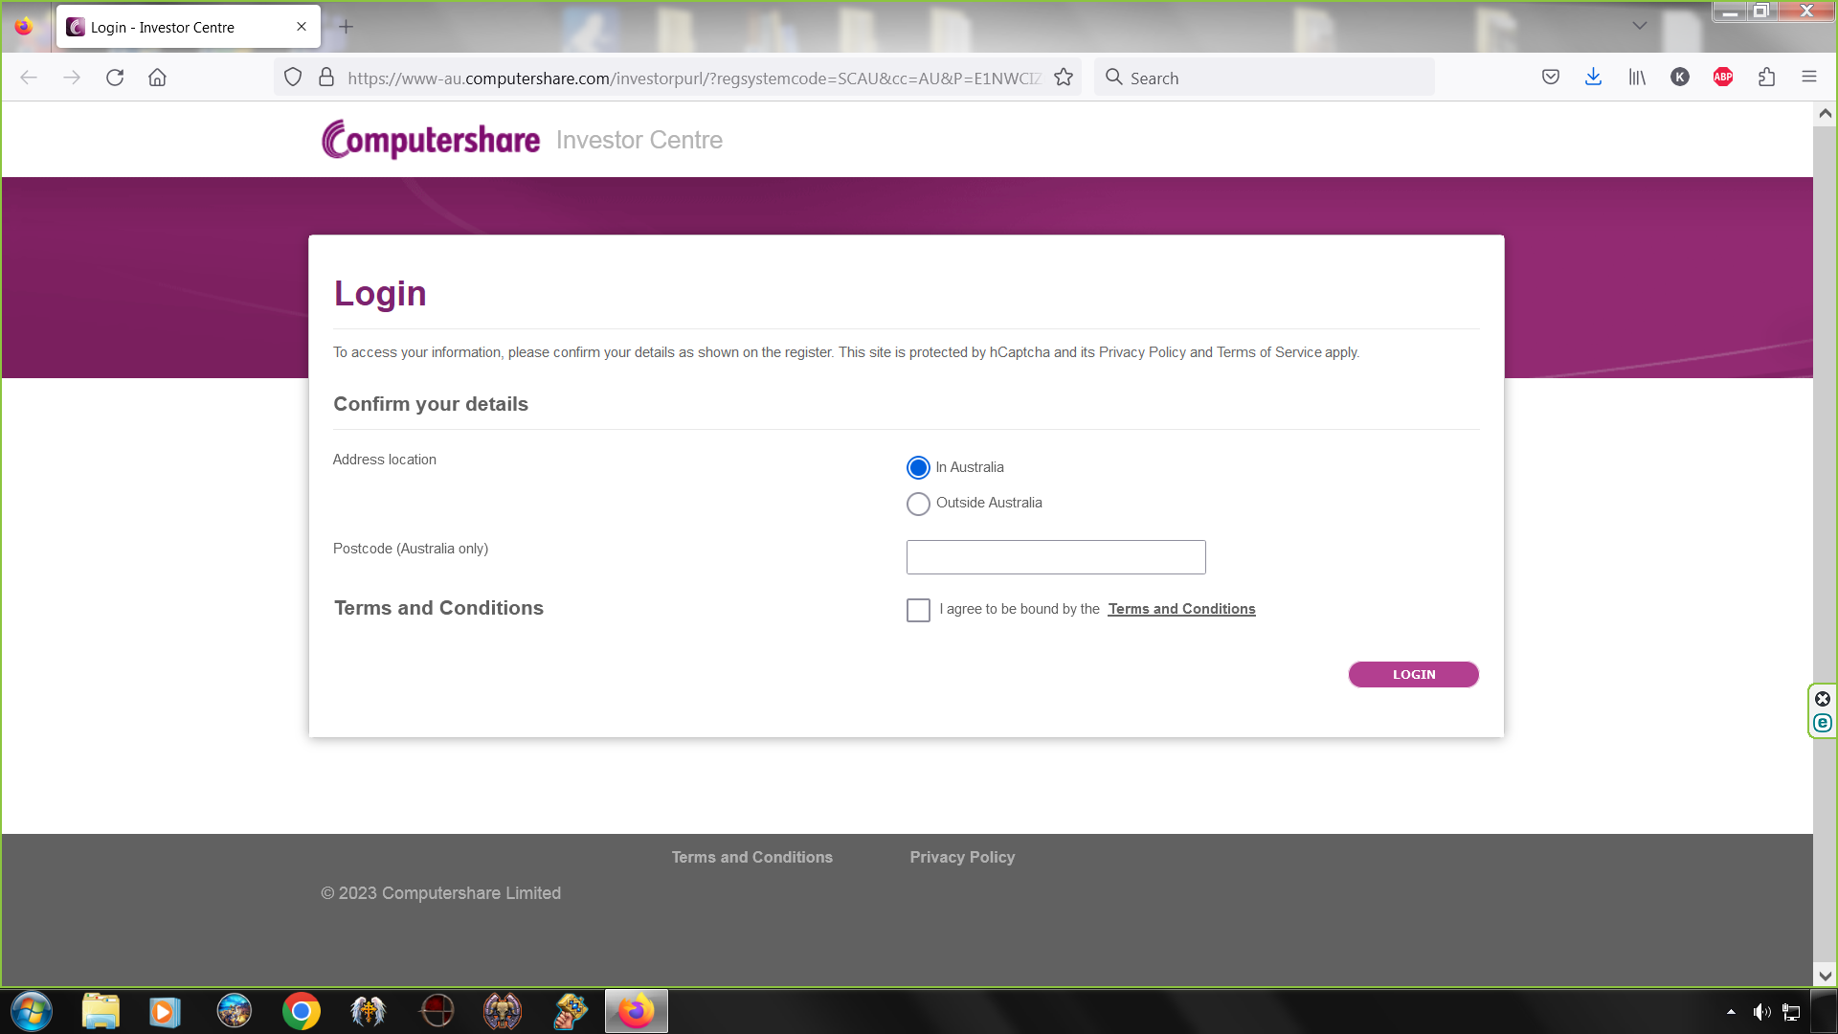Go to Firefox home page icon
This screenshot has width=1838, height=1034.
point(157,78)
